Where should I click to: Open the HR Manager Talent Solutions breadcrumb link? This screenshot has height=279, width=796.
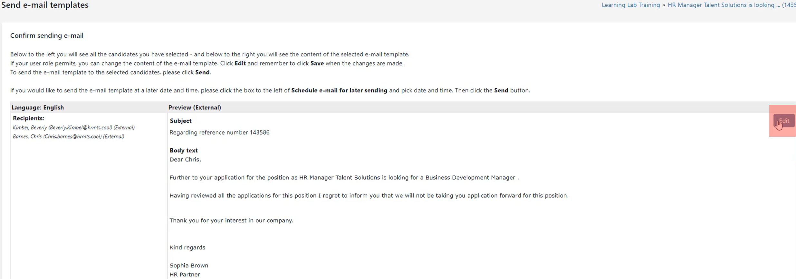click(732, 5)
